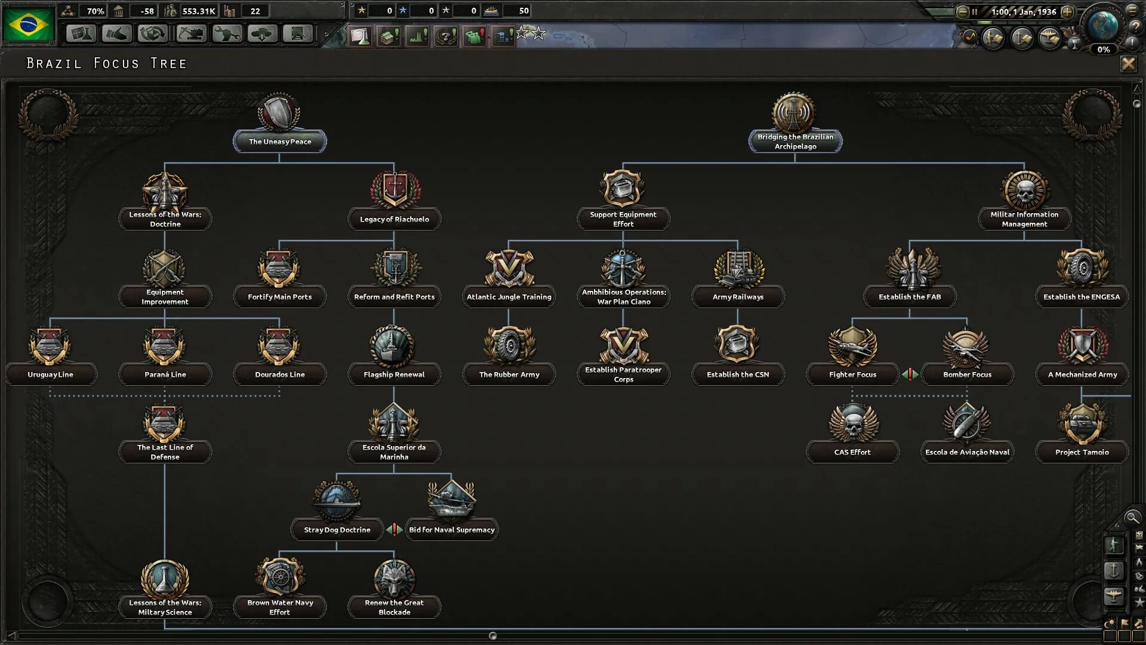Open the navy ledger anchor icon

[1022, 39]
